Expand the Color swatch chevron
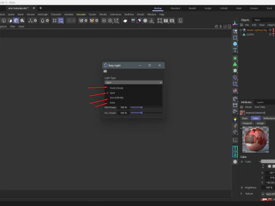The width and height of the screenshot is (275, 206). 260,161
